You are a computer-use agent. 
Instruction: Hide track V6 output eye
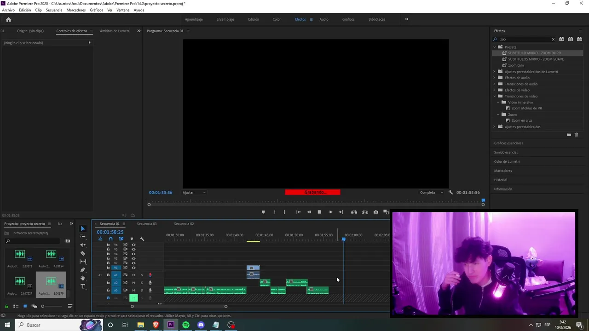point(133,245)
